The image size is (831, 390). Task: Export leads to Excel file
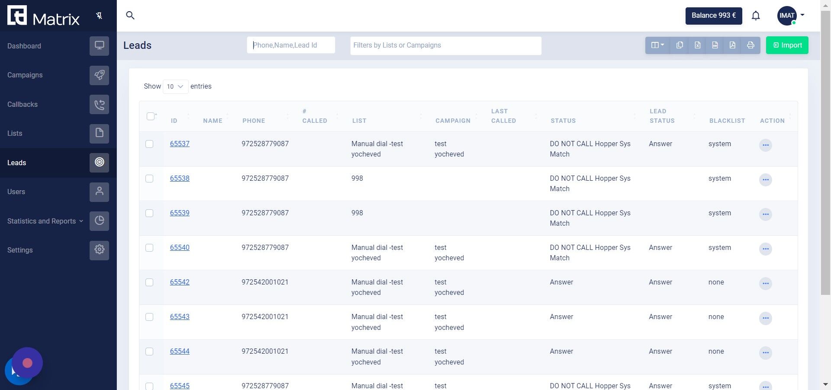pyautogui.click(x=697, y=45)
